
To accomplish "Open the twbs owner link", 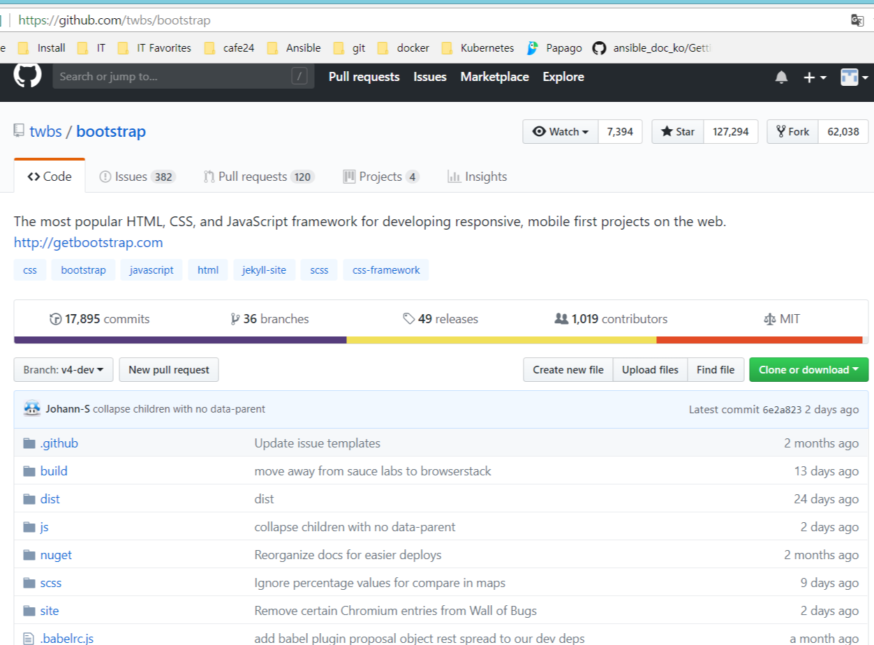I will click(x=45, y=131).
